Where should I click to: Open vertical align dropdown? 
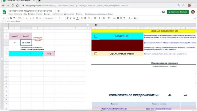click(x=100, y=18)
